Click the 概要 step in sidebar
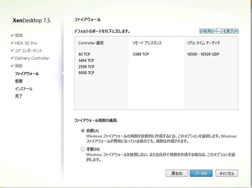This screenshot has width=252, height=188. 19,81
